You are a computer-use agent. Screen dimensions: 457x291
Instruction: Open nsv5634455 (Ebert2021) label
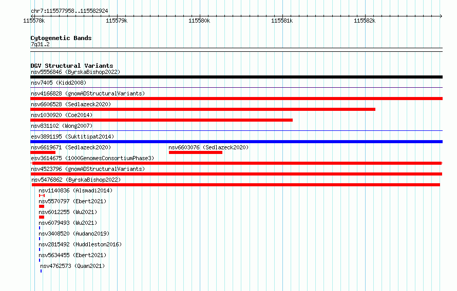[72, 255]
